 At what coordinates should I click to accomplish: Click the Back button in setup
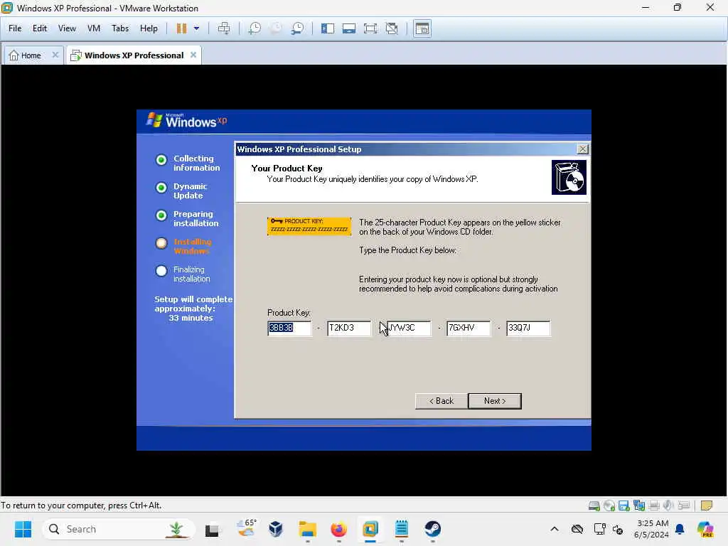(x=441, y=401)
